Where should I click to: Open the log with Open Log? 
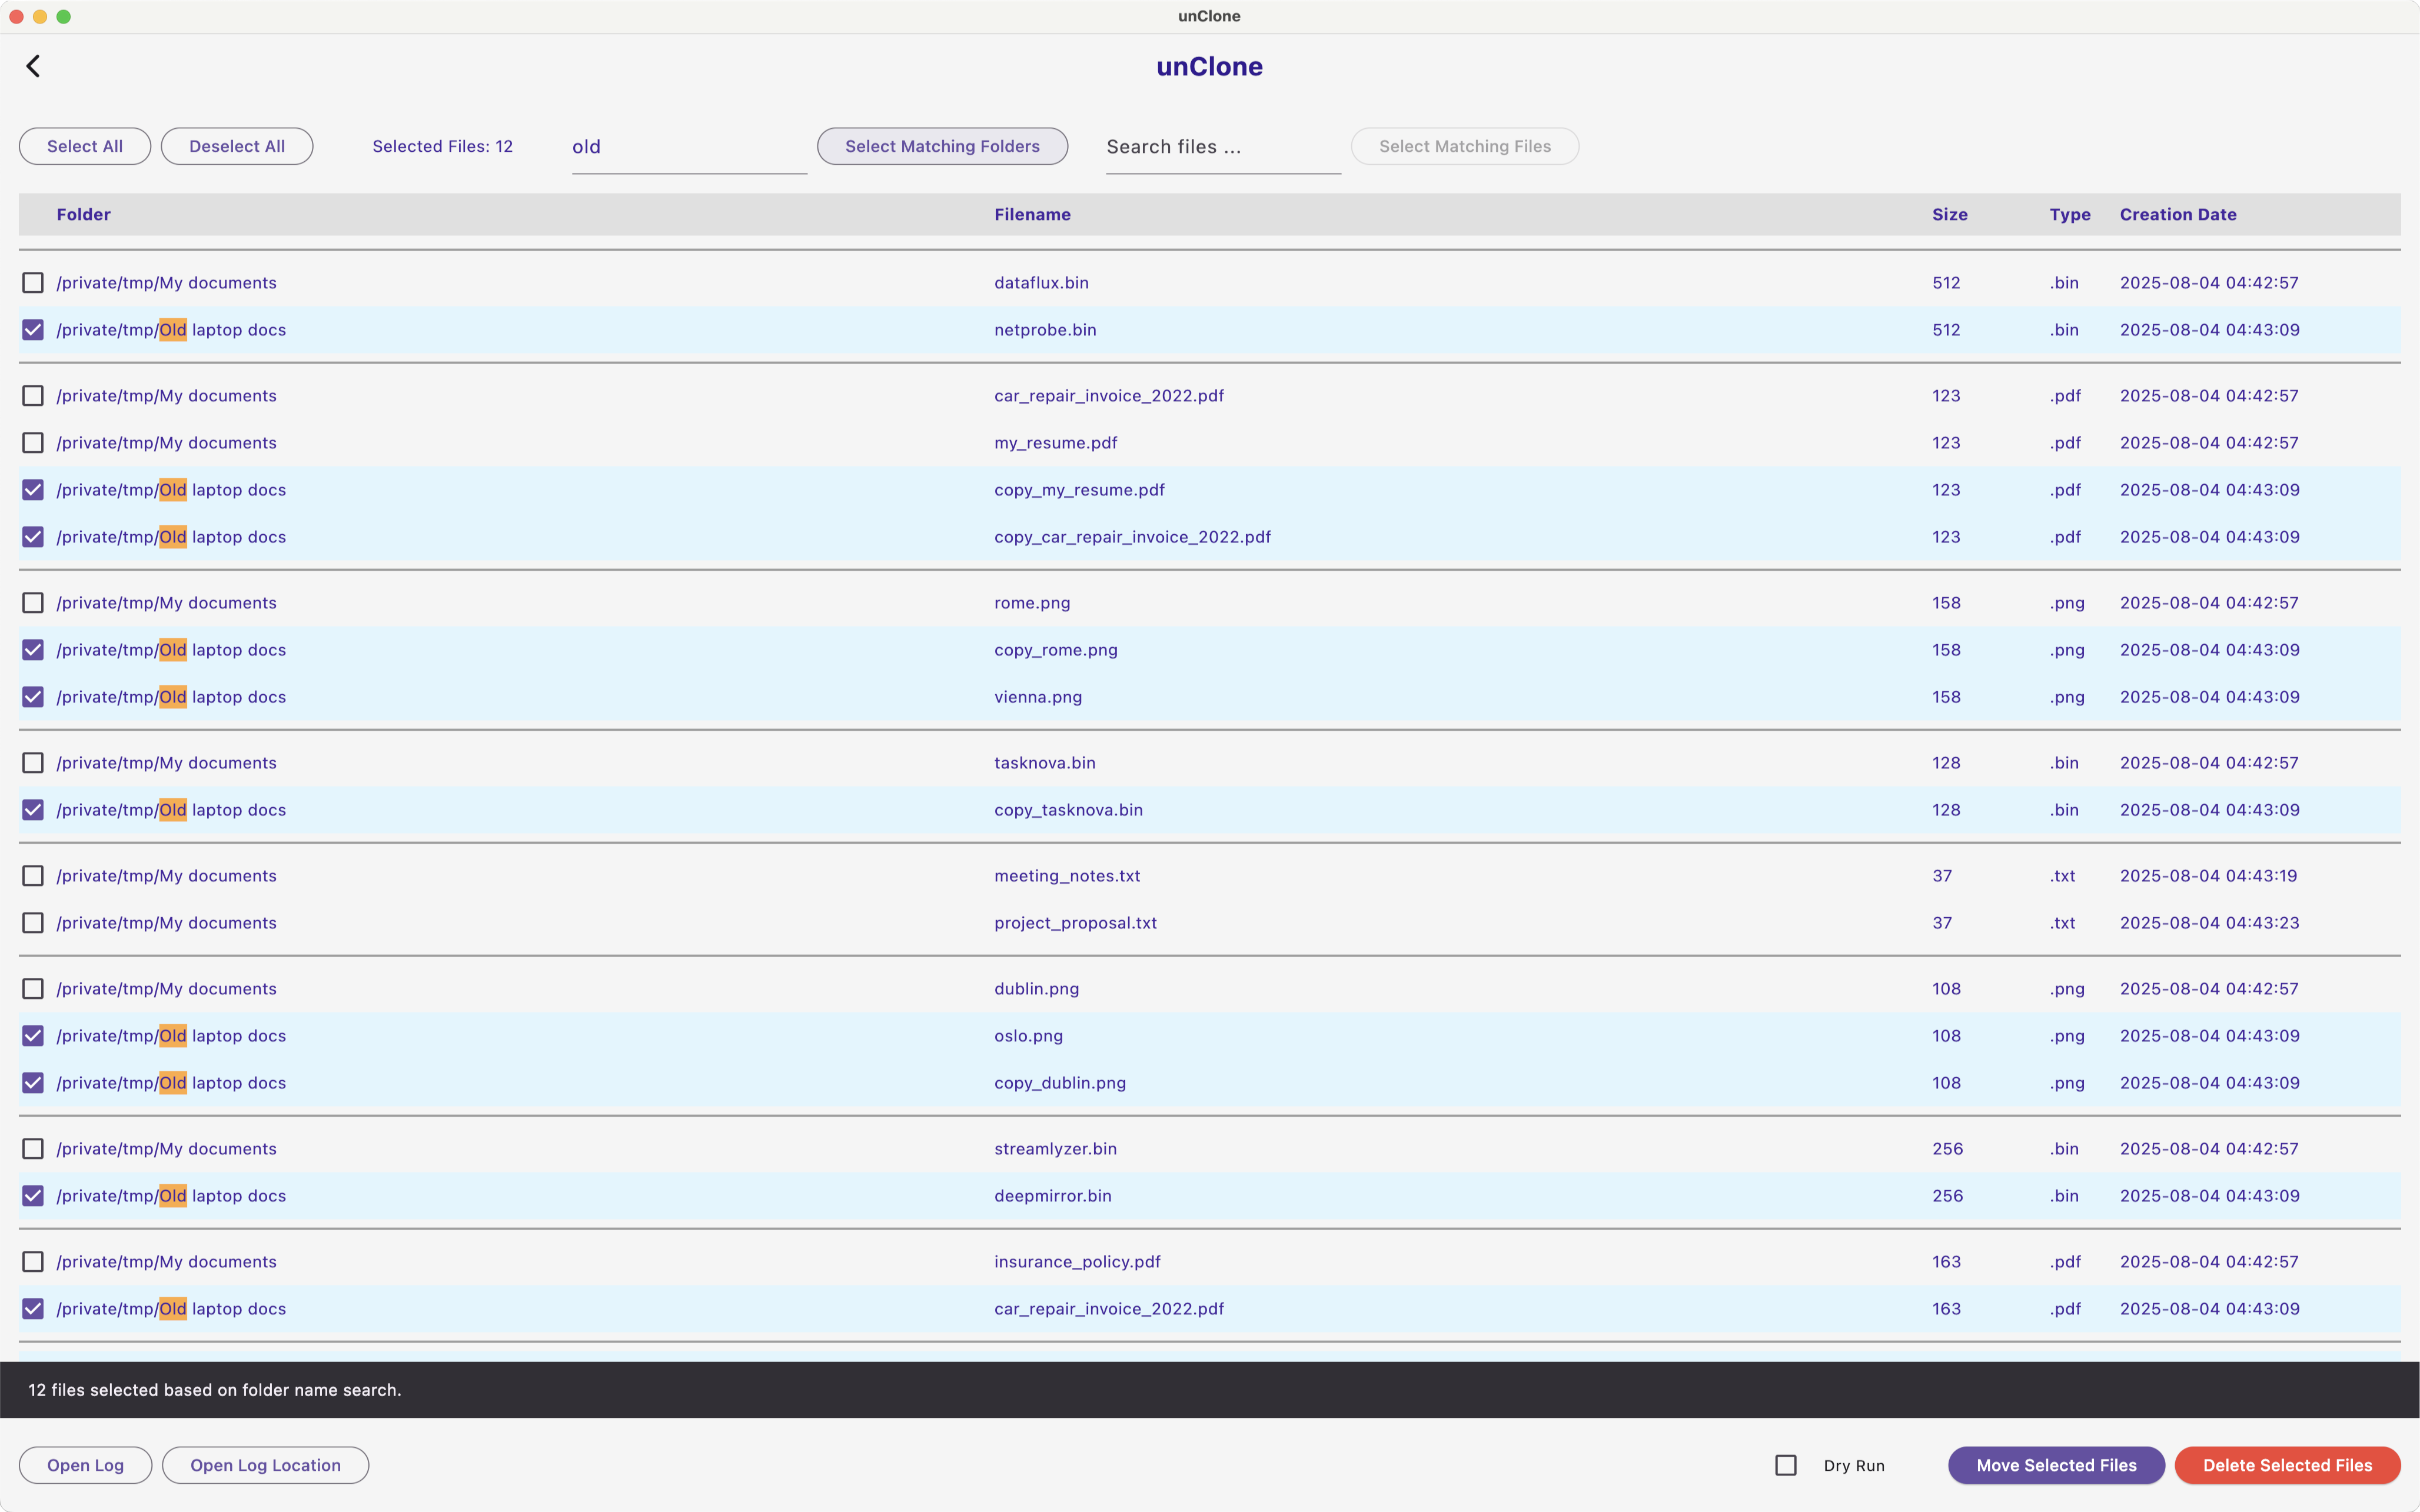(x=85, y=1465)
